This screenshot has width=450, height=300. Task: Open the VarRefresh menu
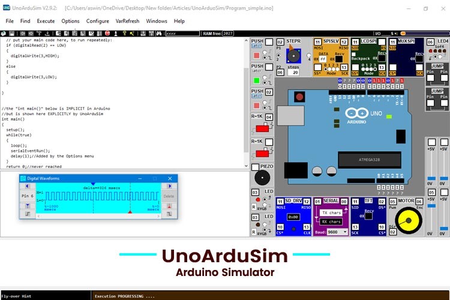pos(127,21)
